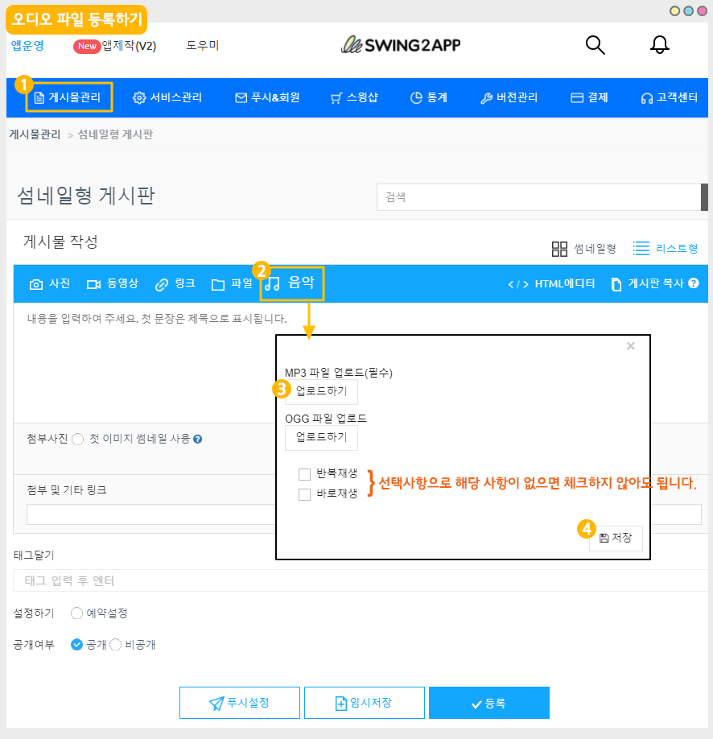Open notifications bell icon
The height and width of the screenshot is (739, 713).
pos(659,45)
